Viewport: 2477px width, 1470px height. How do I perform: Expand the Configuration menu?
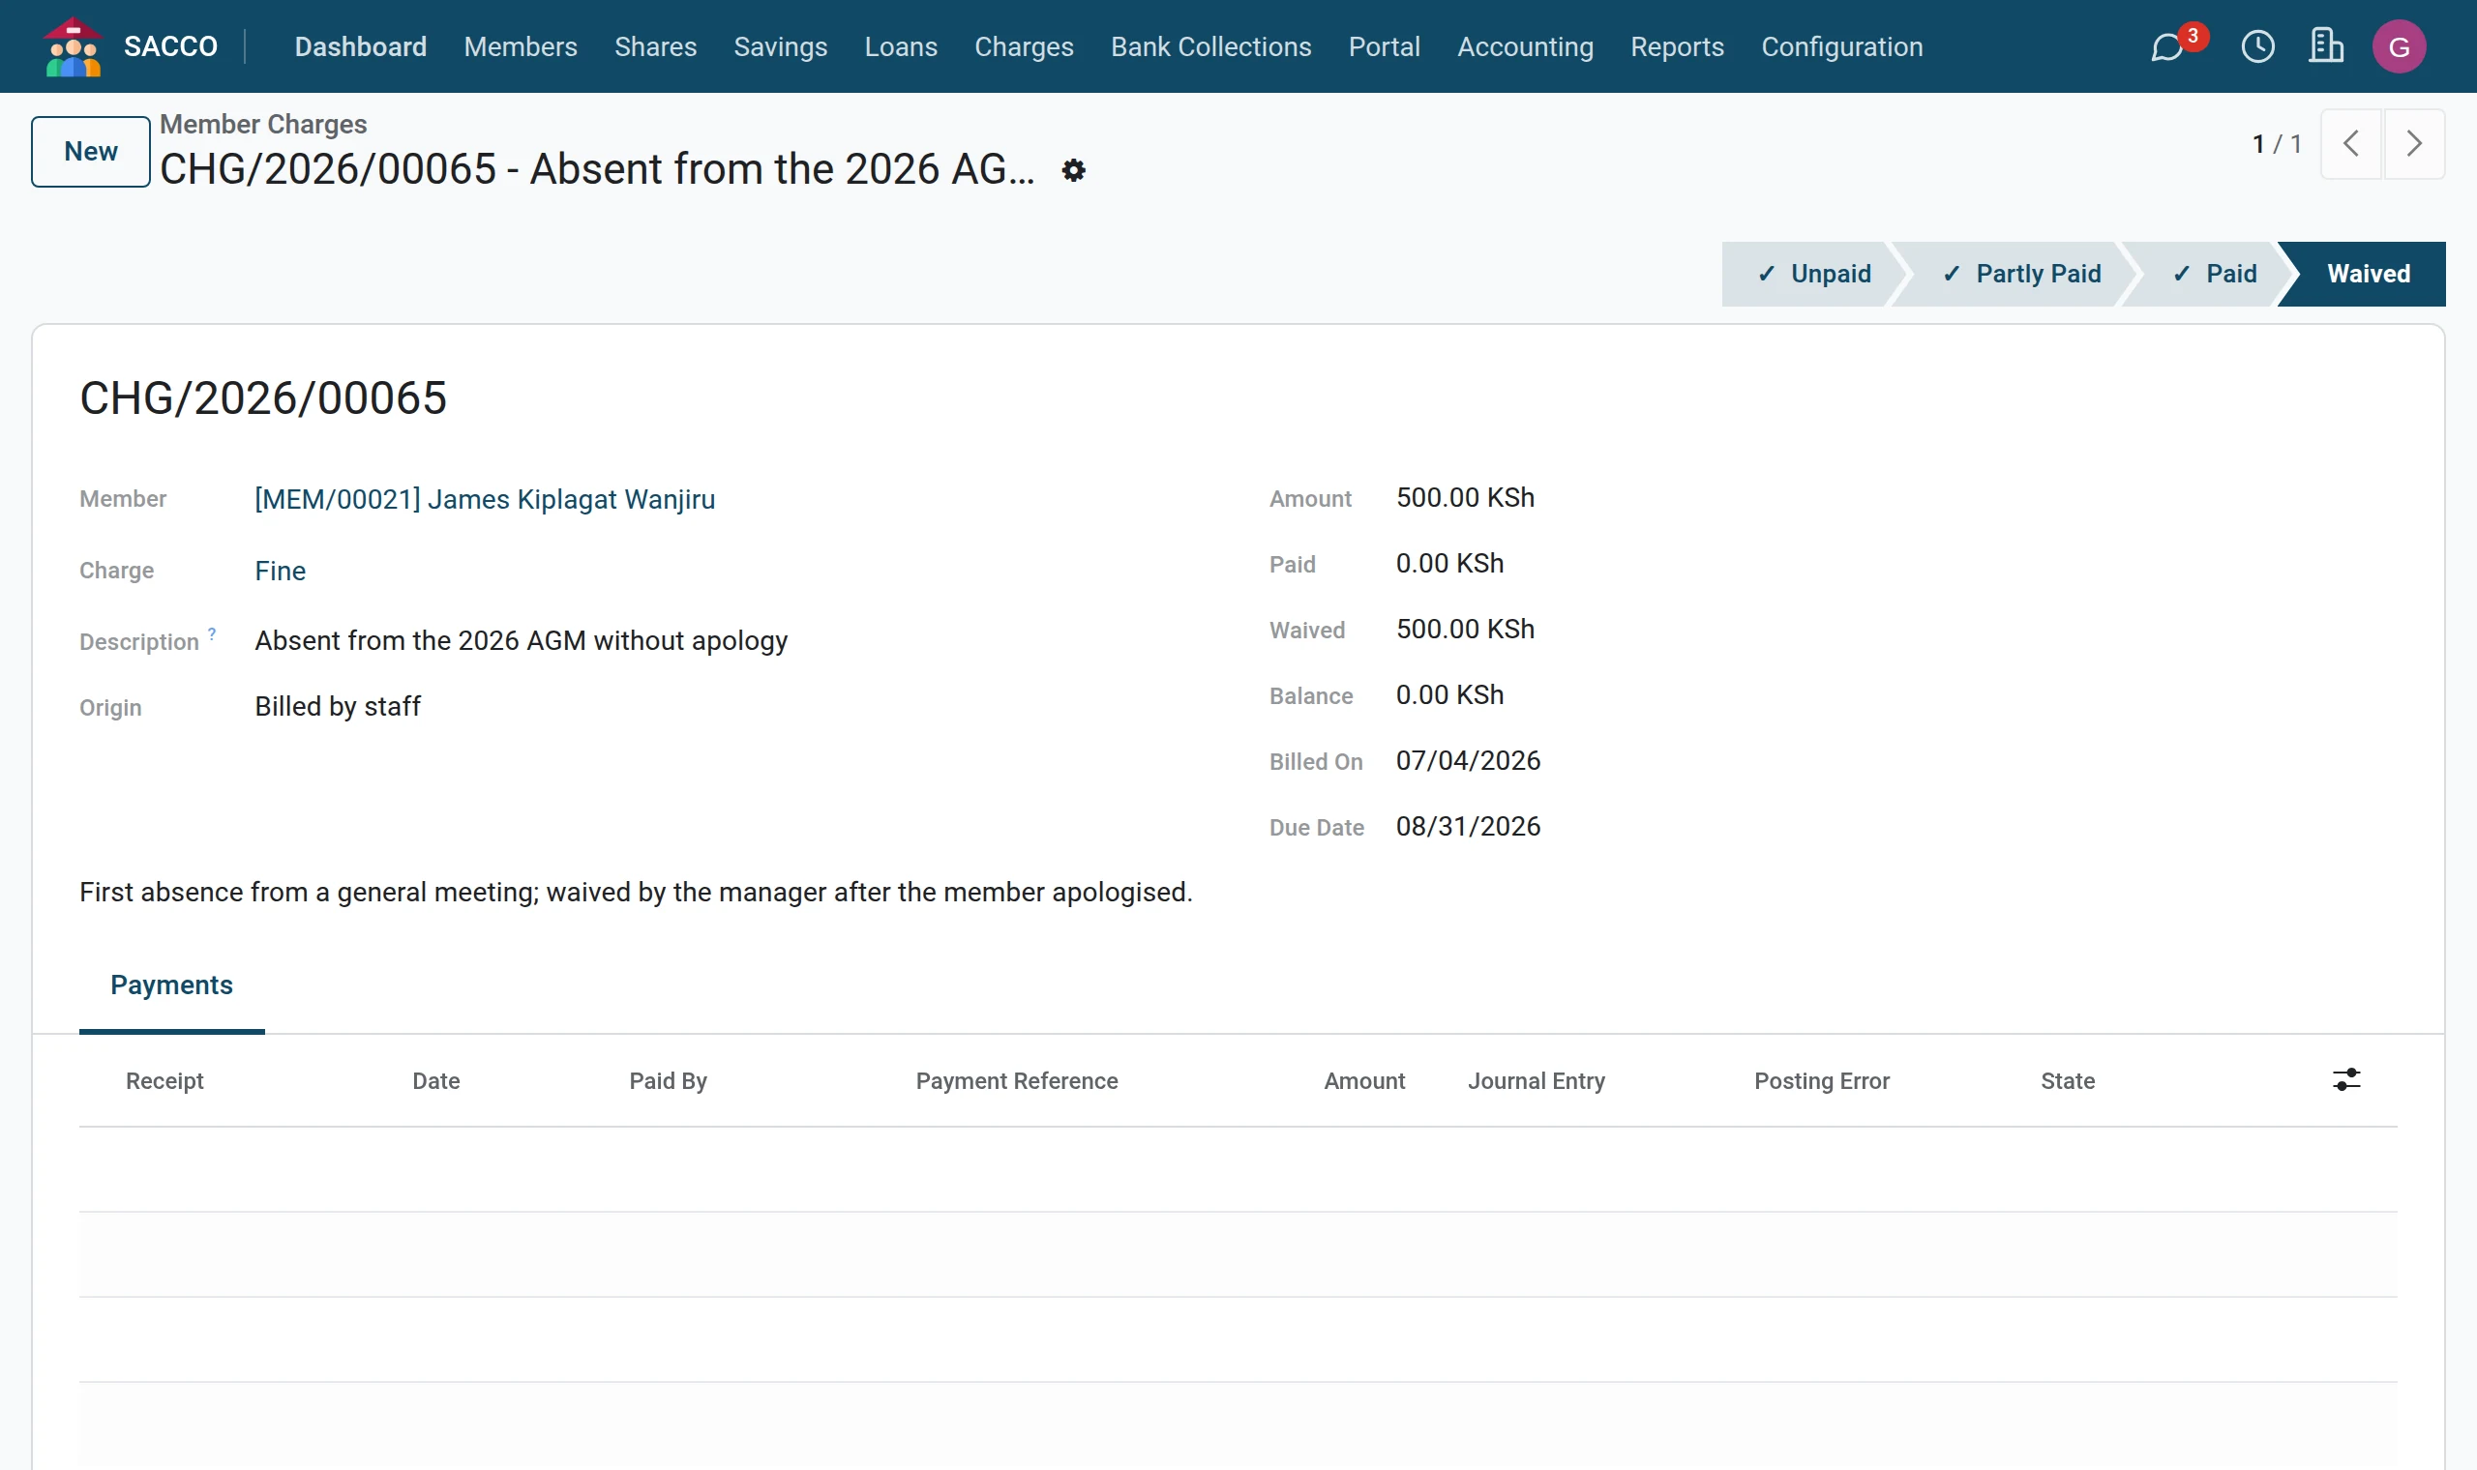click(x=1842, y=46)
